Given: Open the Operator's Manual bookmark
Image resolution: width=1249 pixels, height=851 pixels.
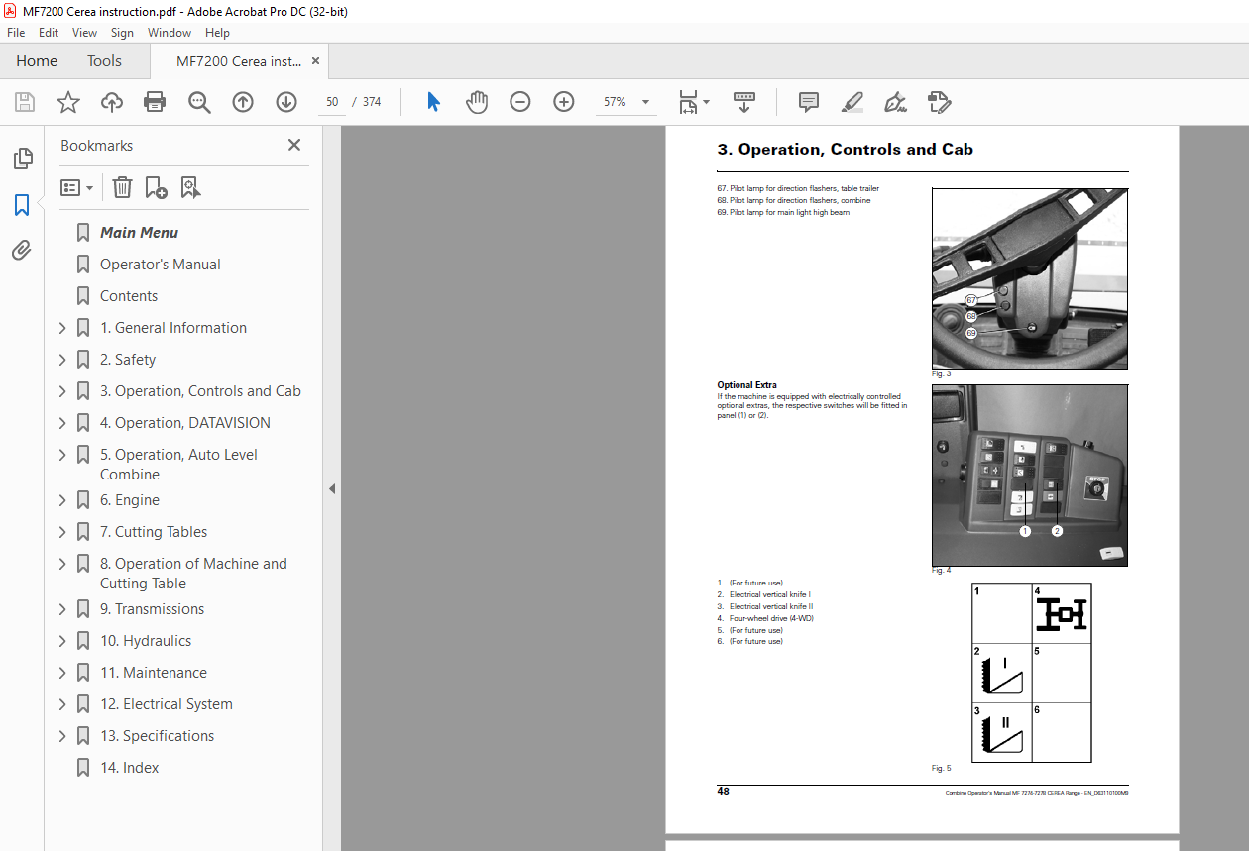Looking at the screenshot, I should pos(161,265).
